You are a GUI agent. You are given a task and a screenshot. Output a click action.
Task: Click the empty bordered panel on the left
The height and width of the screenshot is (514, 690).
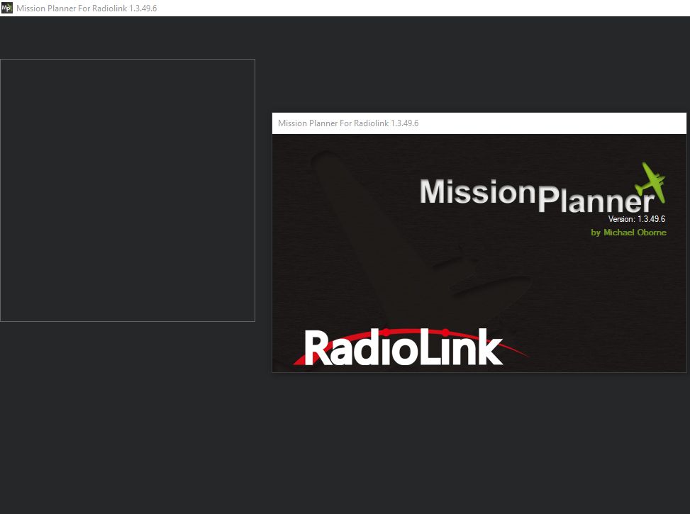click(x=128, y=190)
